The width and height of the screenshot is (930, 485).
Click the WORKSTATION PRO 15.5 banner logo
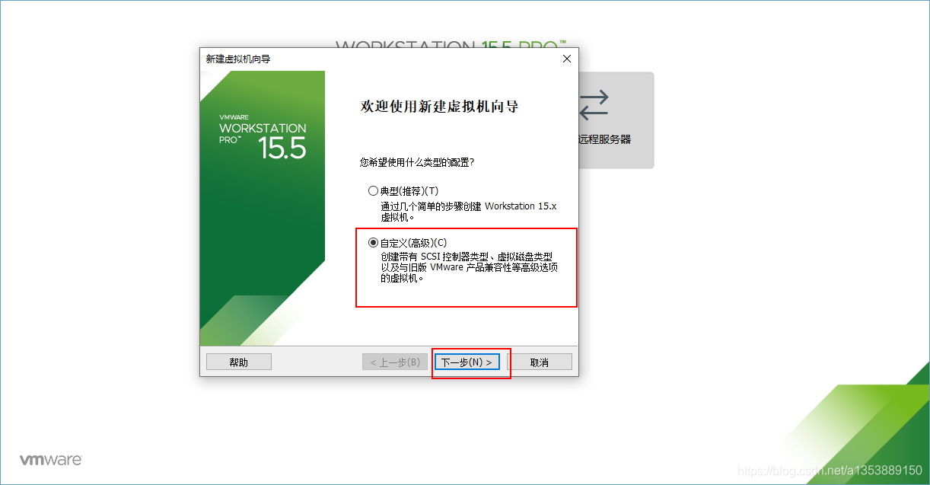coord(263,138)
